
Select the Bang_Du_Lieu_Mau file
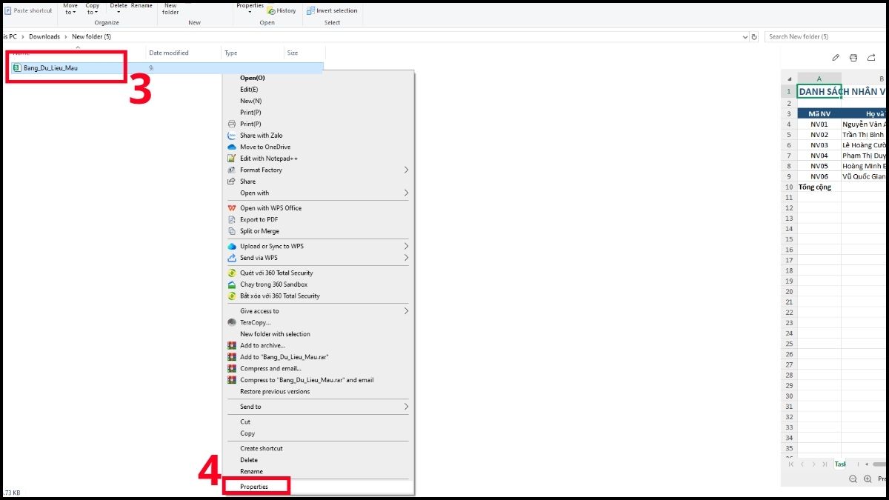pyautogui.click(x=50, y=67)
